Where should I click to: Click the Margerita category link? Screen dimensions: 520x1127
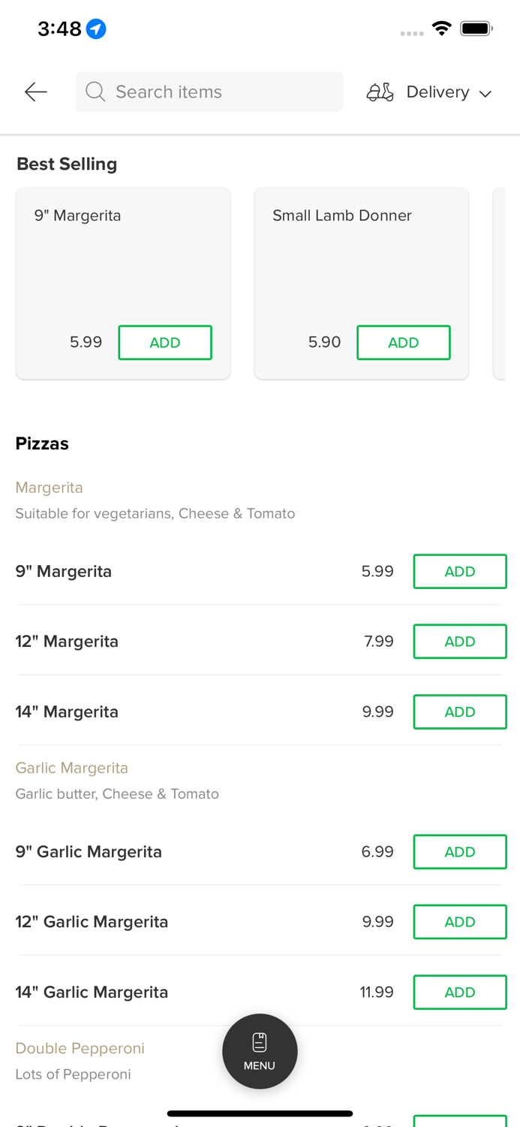click(49, 488)
